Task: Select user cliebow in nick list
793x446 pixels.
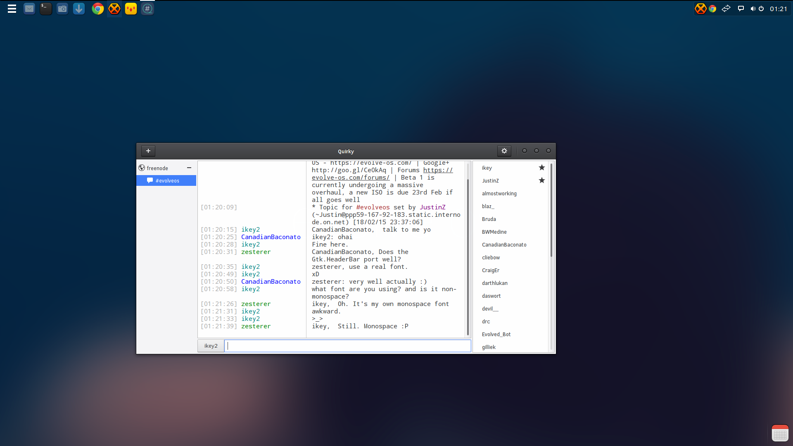Action: [x=510, y=257]
